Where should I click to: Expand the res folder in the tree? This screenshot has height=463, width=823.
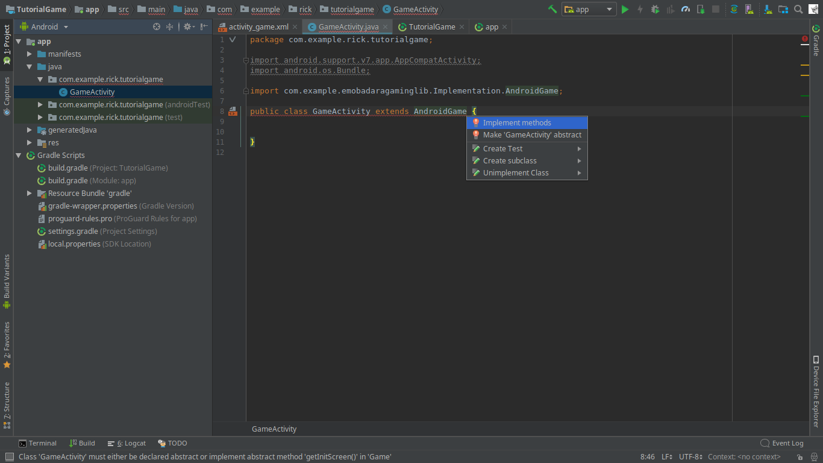[30, 143]
